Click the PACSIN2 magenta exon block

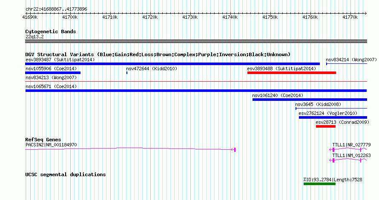click(x=235, y=150)
